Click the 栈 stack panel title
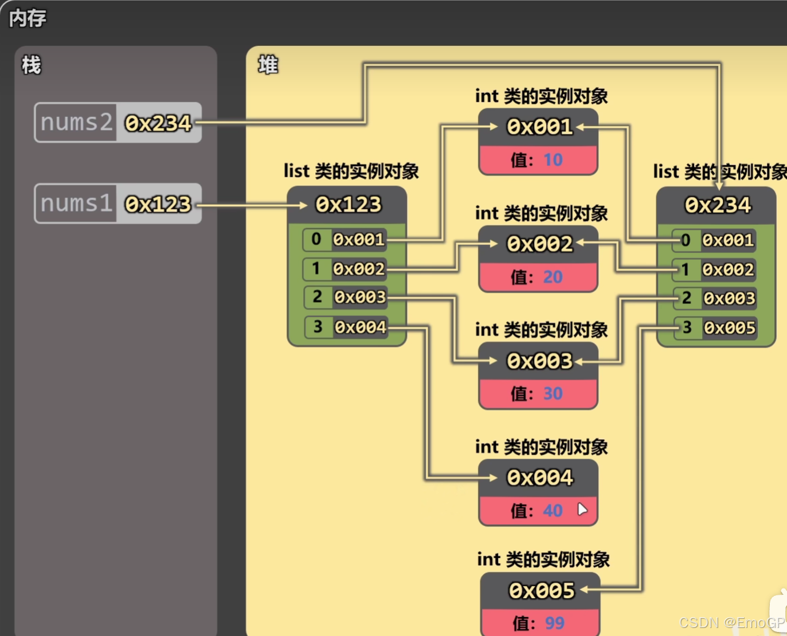 point(31,65)
